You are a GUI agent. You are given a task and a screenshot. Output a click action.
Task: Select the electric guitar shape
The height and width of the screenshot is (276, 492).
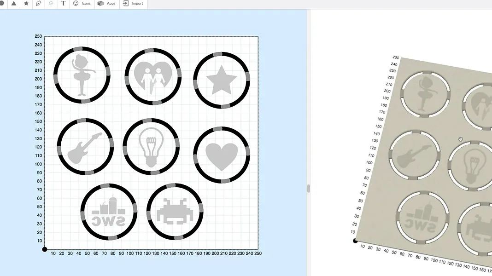[84, 148]
